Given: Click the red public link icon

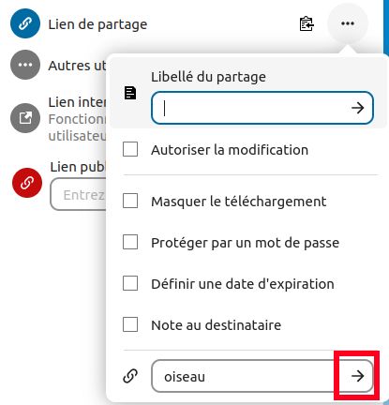Looking at the screenshot, I should tap(27, 183).
